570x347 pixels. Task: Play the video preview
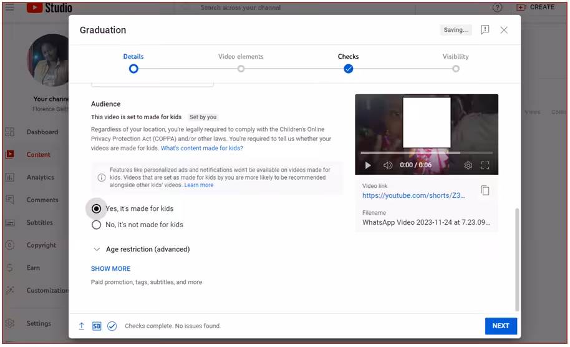pos(368,165)
